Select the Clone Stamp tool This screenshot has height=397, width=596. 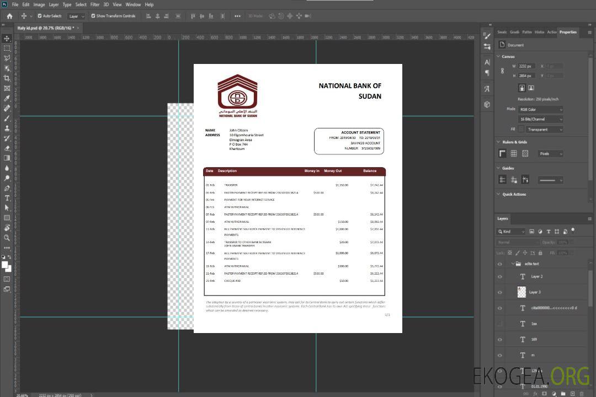click(x=7, y=128)
